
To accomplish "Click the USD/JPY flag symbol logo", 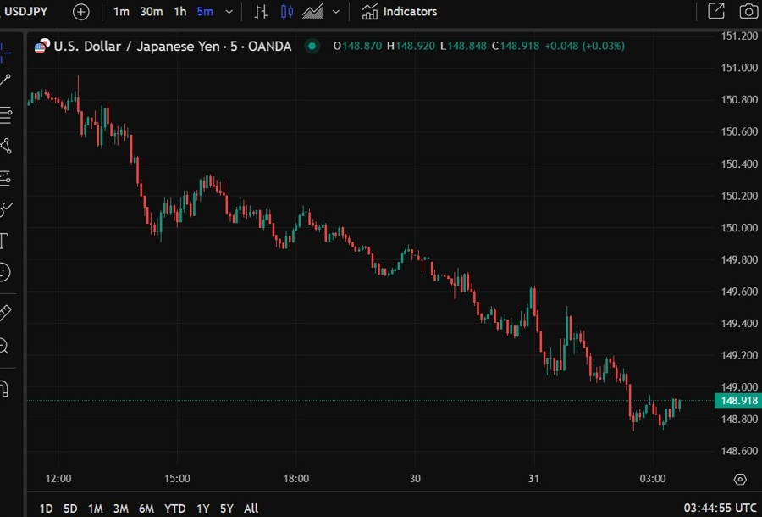I will tap(42, 47).
